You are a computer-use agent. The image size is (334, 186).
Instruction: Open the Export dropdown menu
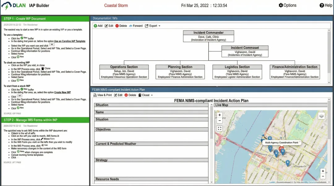(153, 26)
